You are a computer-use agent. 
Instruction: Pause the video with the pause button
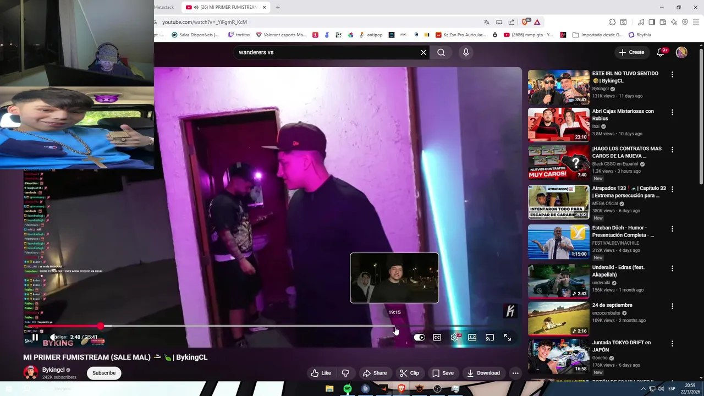(x=35, y=338)
